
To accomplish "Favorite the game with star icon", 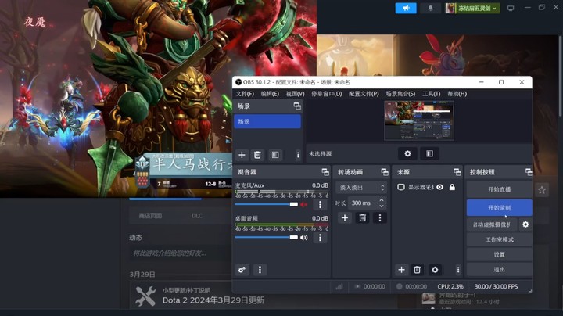I will pyautogui.click(x=542, y=190).
